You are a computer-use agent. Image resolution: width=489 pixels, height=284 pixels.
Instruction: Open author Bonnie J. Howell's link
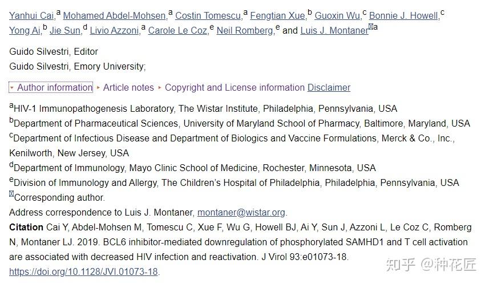pyautogui.click(x=403, y=15)
